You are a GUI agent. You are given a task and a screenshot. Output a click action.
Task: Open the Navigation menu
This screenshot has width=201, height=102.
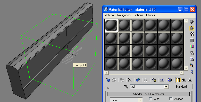tap(124, 15)
